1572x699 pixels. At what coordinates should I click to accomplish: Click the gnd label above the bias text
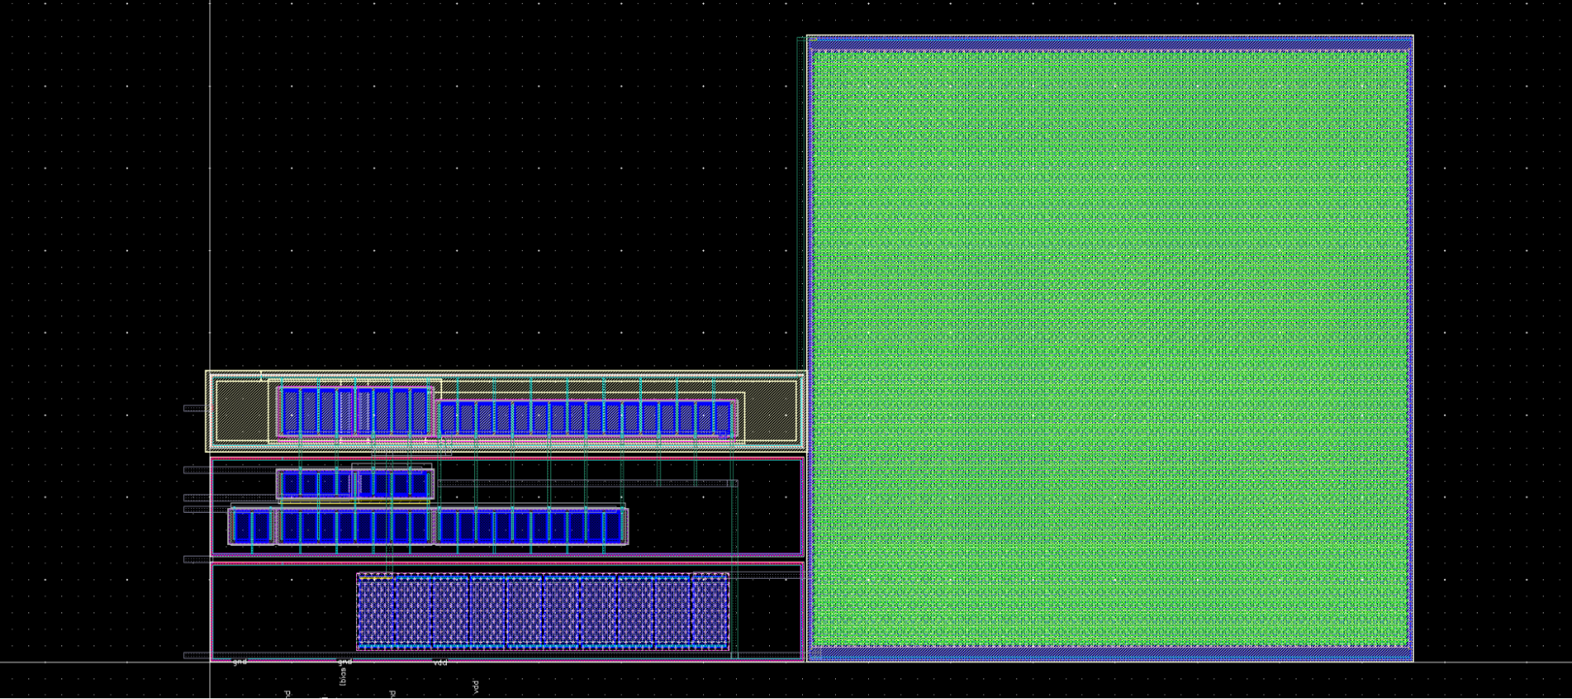pyautogui.click(x=344, y=662)
